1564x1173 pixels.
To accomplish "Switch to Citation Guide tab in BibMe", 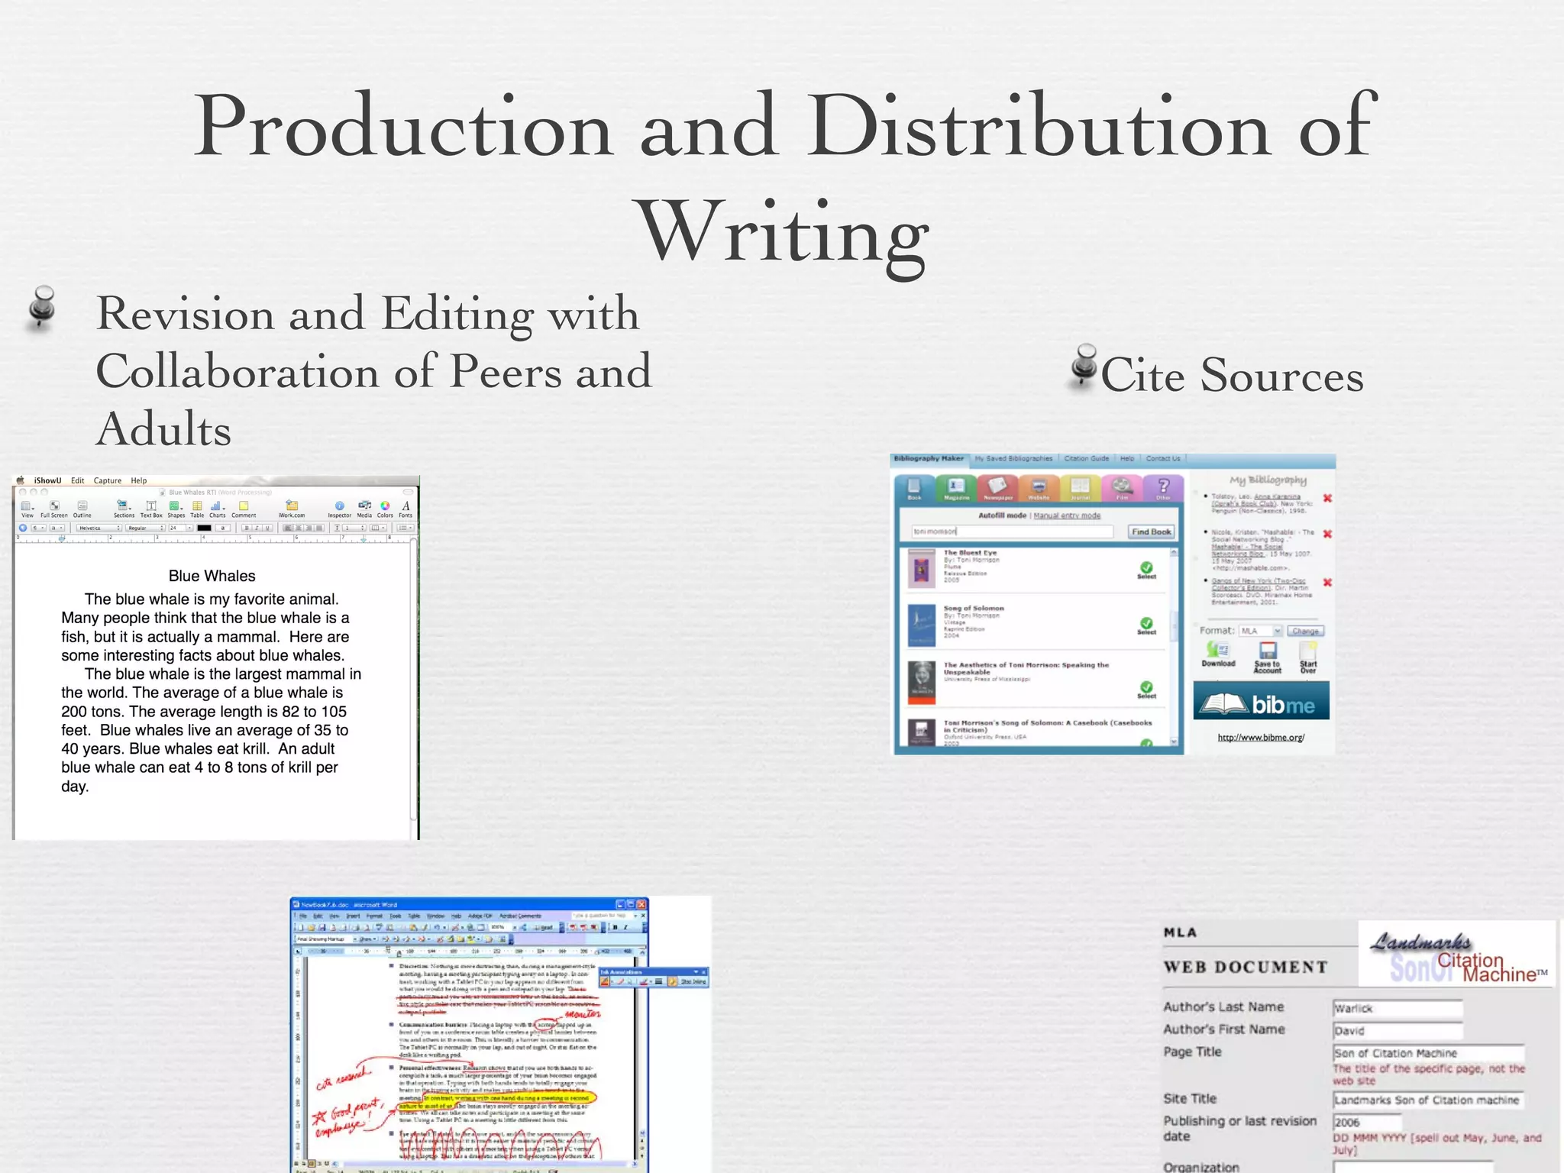I will [x=1087, y=459].
